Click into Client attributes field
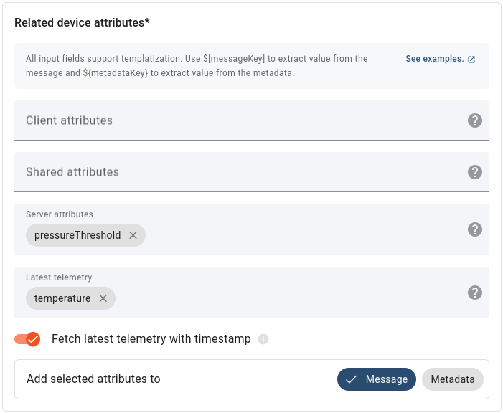This screenshot has height=413, width=503. 237,120
